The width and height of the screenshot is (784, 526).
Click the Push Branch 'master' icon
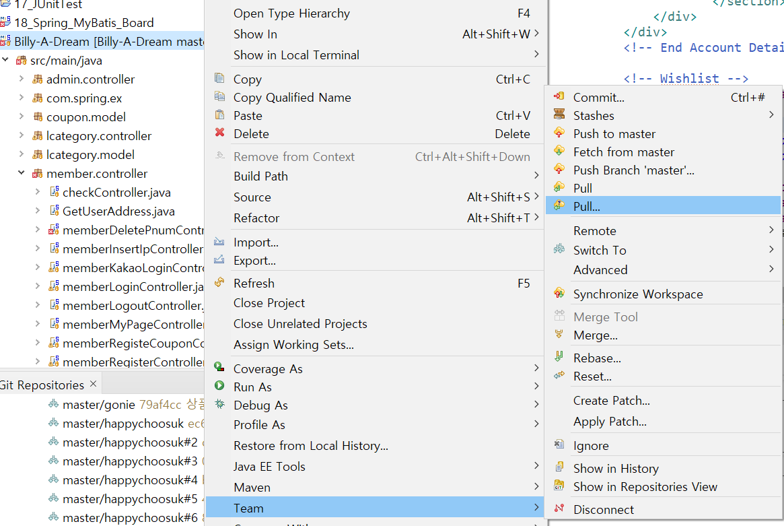pyautogui.click(x=559, y=169)
